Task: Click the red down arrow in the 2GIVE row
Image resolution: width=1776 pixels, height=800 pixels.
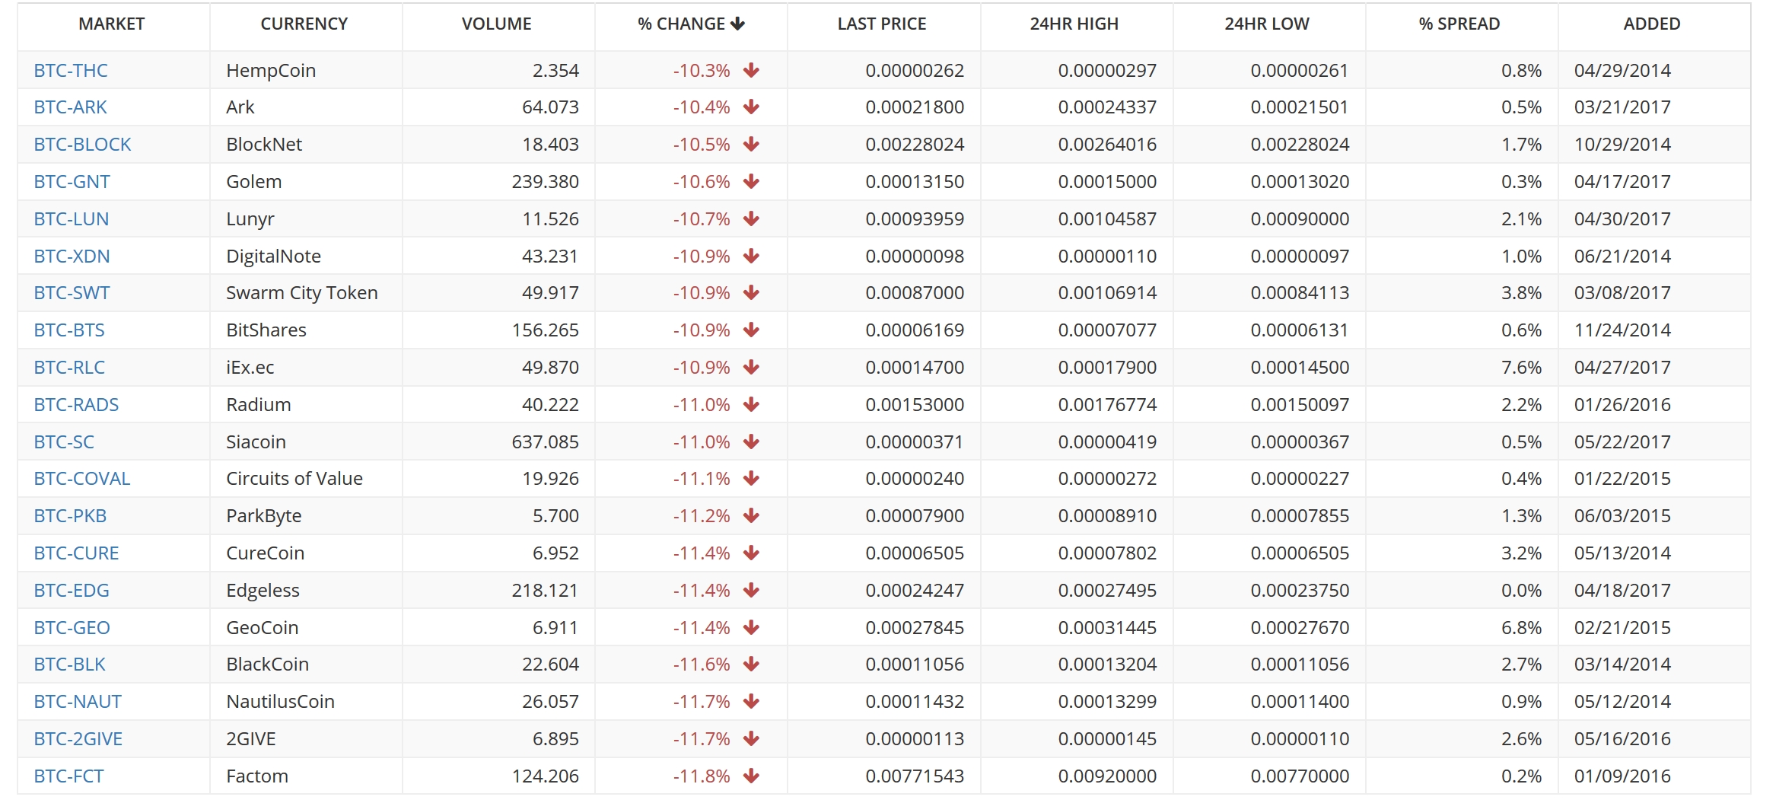Action: (751, 738)
